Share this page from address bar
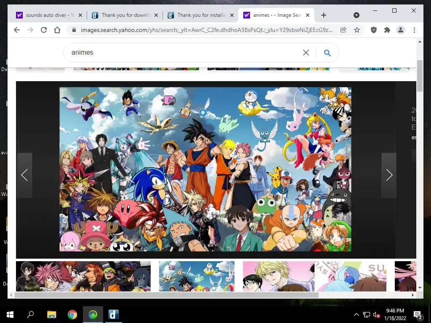Screen dimensions: 431x323 (x=343, y=30)
